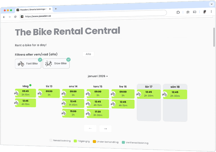Click the orange Under behandling legend swatch
Viewport: 216px width, 152px height.
pos(94,142)
